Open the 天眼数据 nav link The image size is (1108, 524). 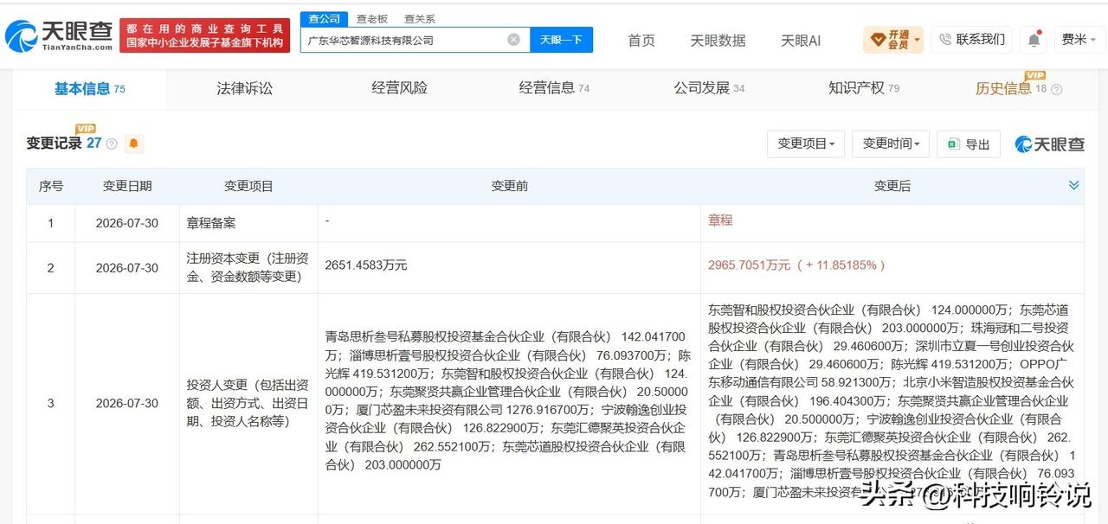[718, 40]
